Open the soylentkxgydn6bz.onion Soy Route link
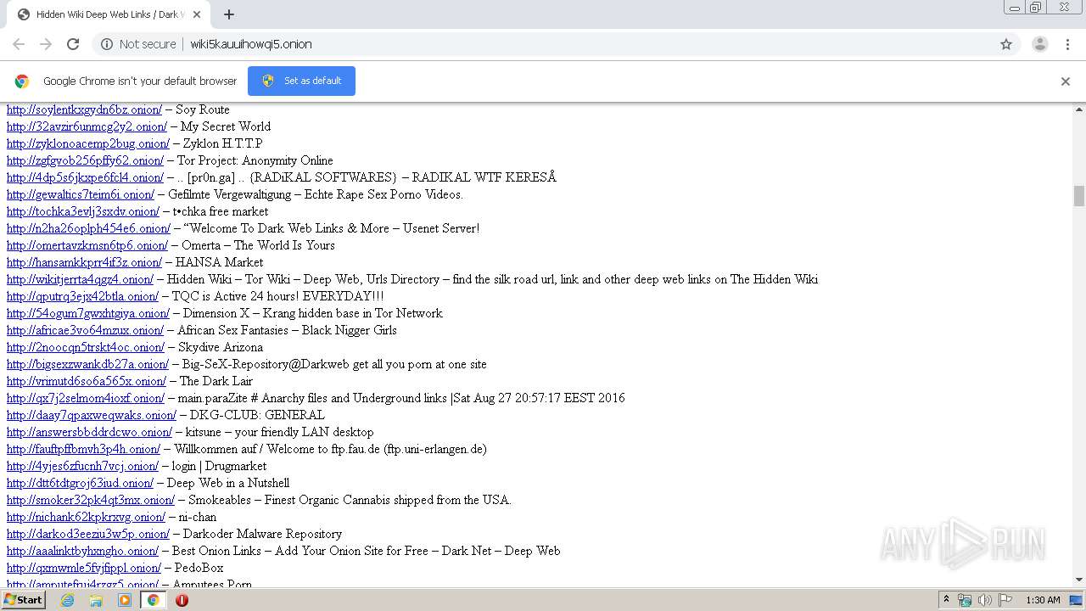The width and height of the screenshot is (1086, 611). (84, 109)
